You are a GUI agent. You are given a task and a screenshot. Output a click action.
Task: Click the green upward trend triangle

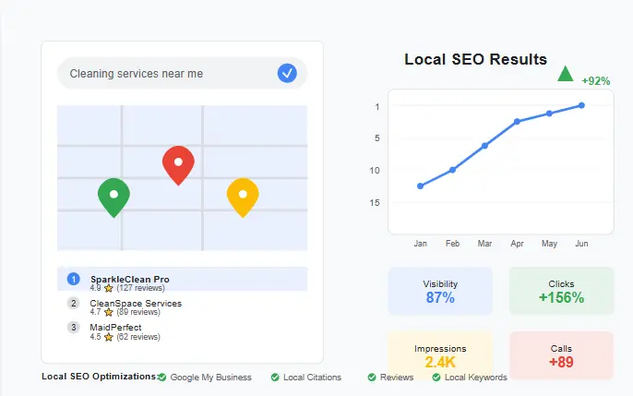point(566,74)
